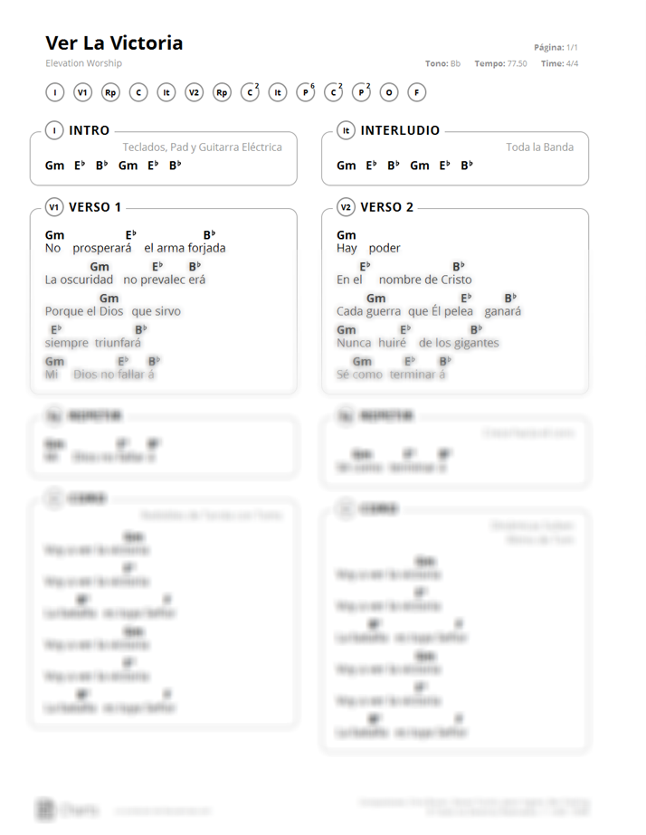Click the first C circle with superscript 2
646x835 pixels.
[250, 92]
